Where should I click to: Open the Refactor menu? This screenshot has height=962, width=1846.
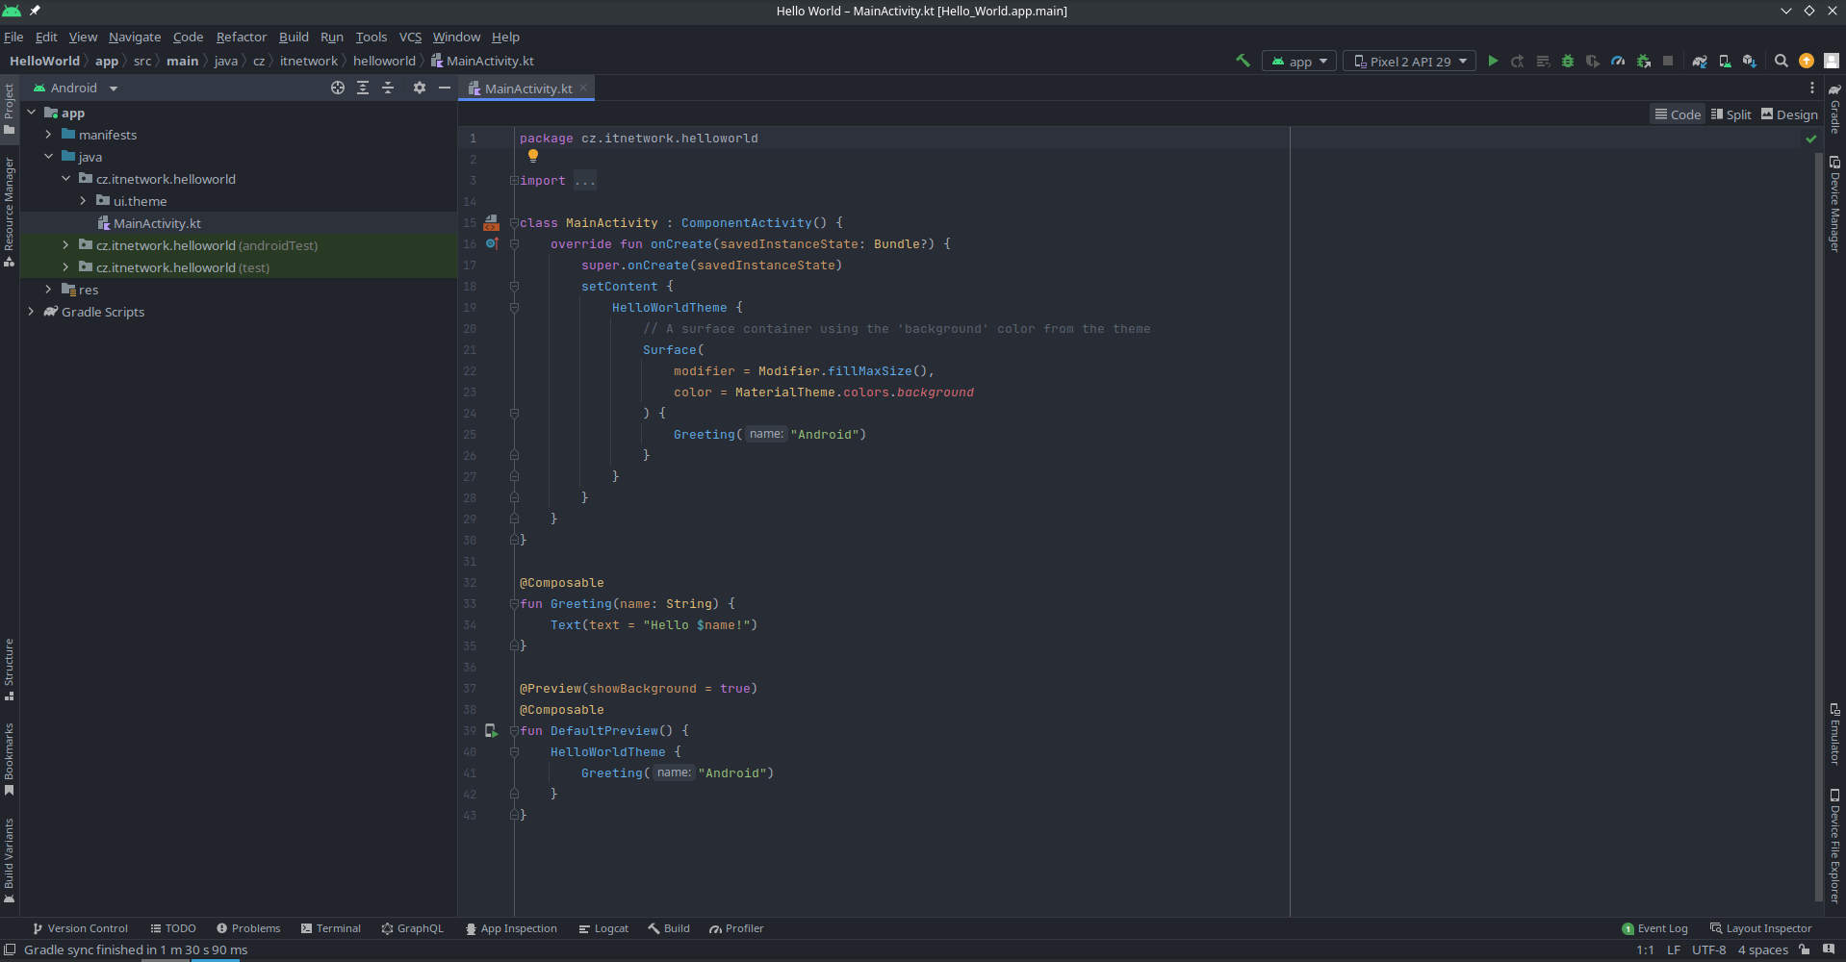pos(241,37)
